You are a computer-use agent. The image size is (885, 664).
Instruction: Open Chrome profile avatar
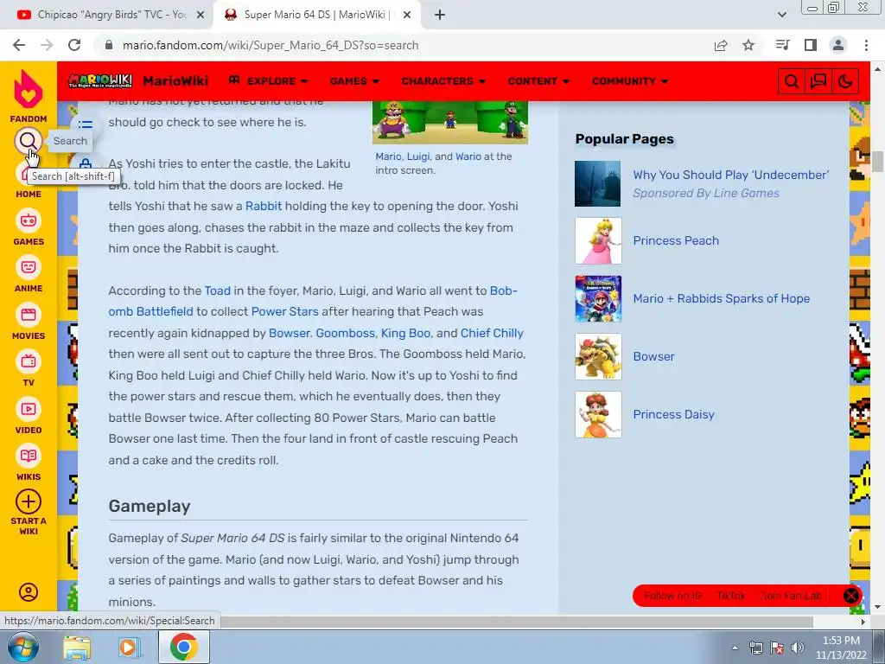838,45
